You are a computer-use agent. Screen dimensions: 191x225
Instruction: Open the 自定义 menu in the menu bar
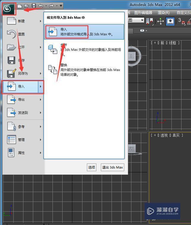184,12
